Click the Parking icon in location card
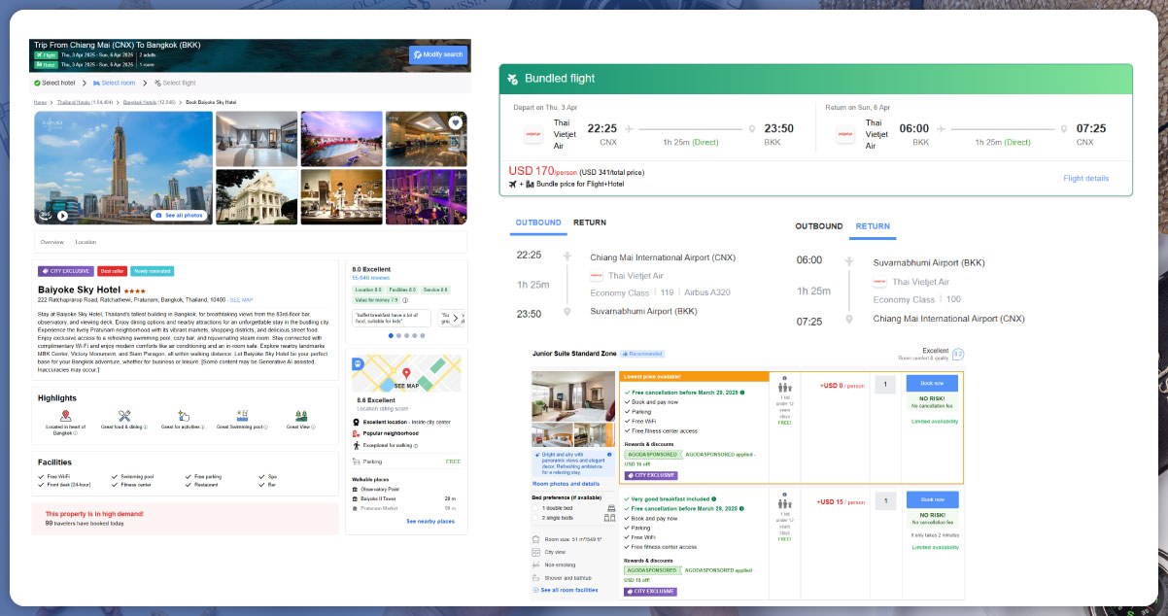Image resolution: width=1168 pixels, height=616 pixels. click(357, 462)
